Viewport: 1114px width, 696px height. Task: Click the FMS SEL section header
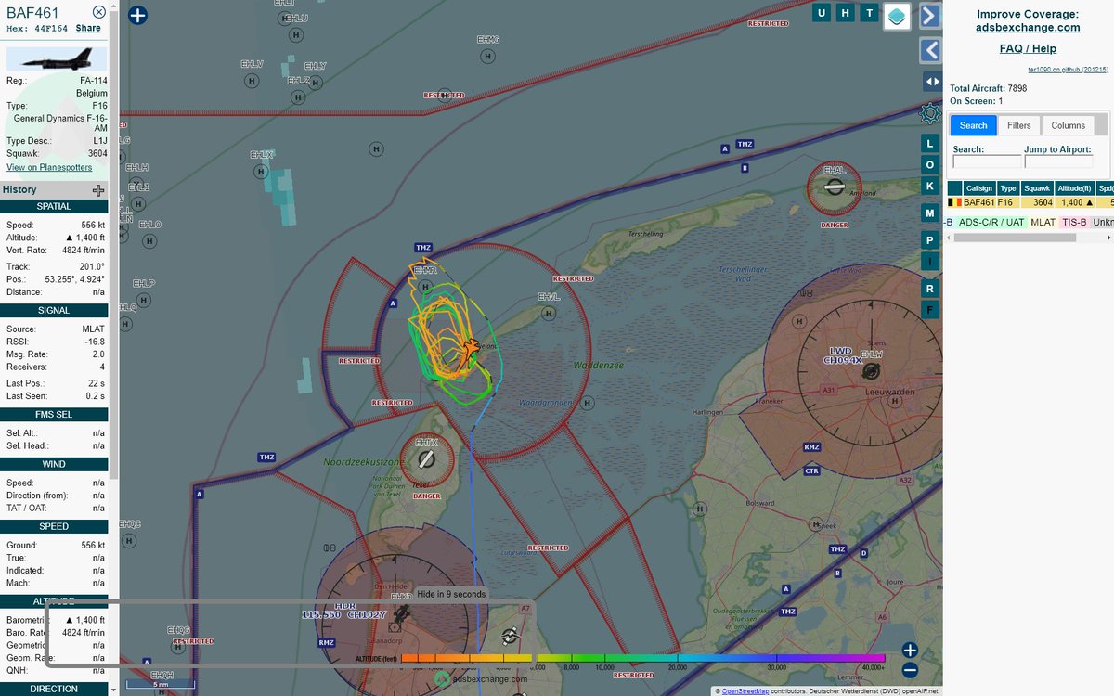54,415
